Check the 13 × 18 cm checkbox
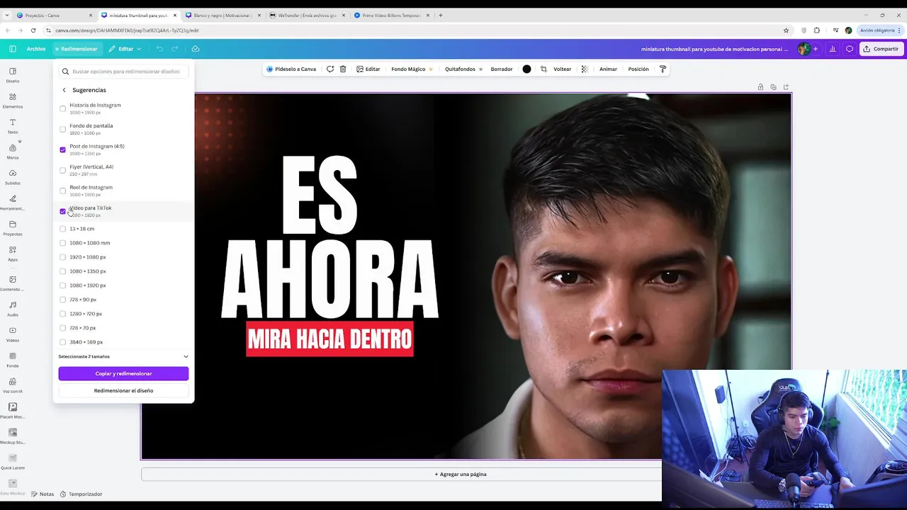 (62, 229)
